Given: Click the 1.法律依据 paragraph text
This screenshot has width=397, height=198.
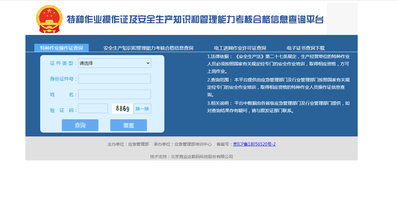Looking at the screenshot, I should point(278,64).
